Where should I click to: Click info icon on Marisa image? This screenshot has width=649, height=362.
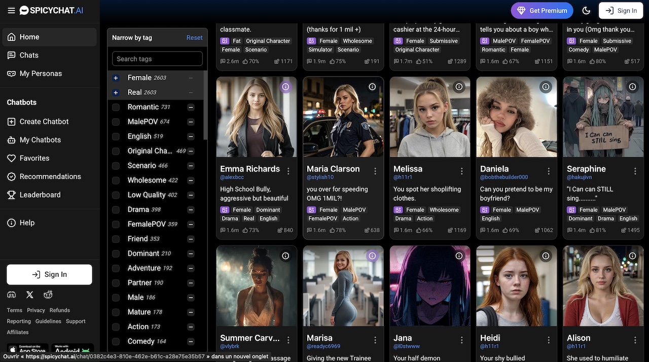pyautogui.click(x=372, y=256)
